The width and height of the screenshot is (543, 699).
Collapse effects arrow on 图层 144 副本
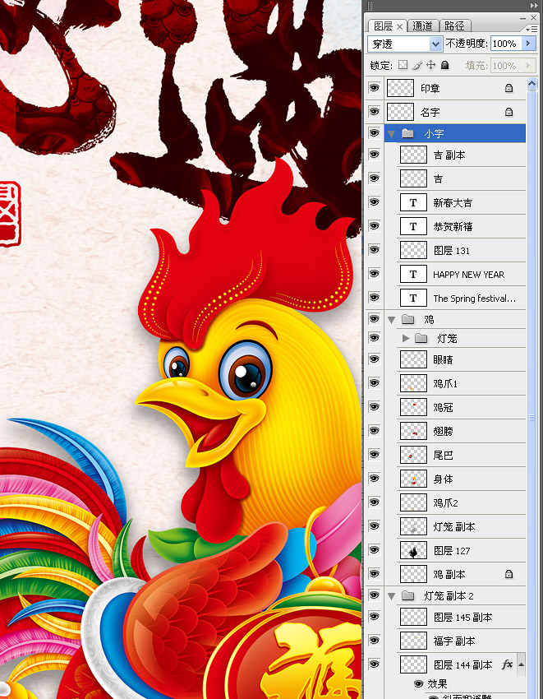[521, 664]
